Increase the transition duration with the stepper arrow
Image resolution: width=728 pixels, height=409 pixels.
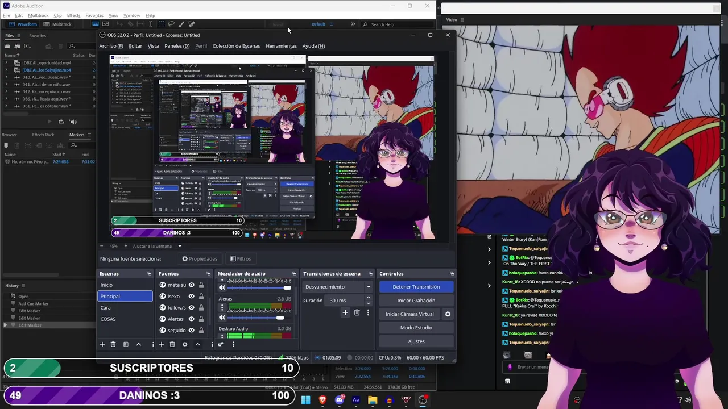(368, 298)
